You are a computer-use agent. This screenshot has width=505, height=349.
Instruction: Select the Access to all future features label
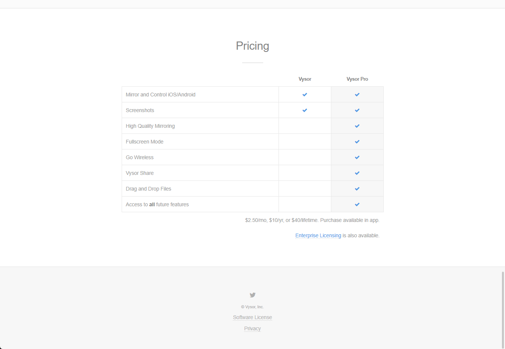[x=157, y=204]
